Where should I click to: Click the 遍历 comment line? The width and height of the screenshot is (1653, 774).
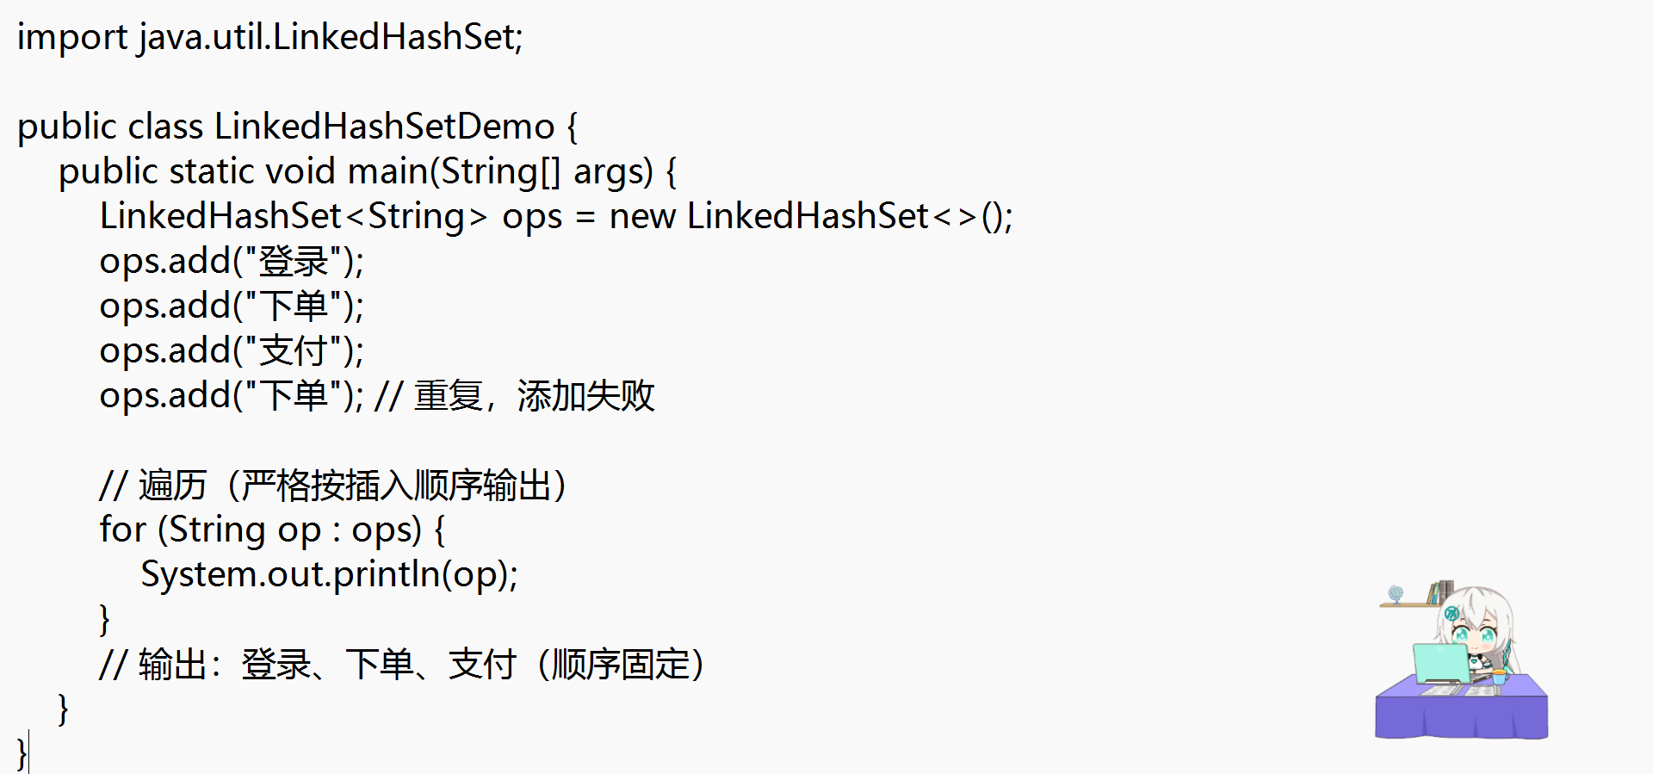point(332,485)
